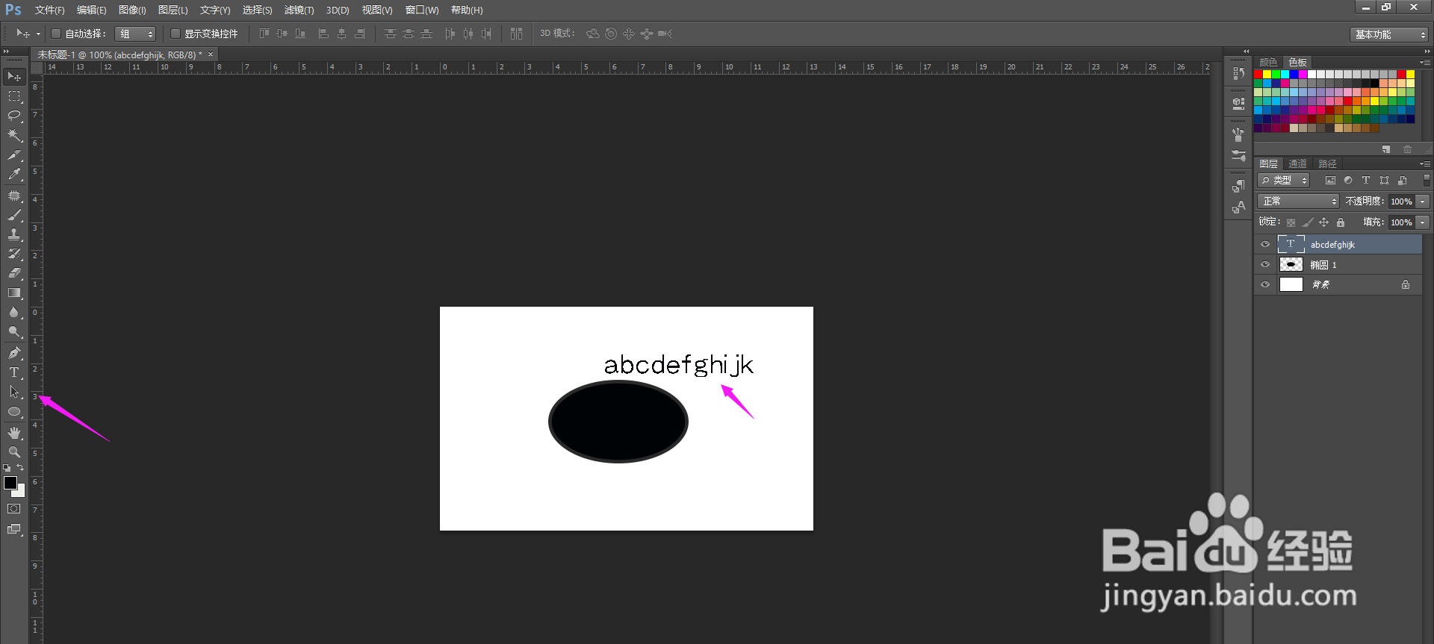Filter layers by adjustment layers icon
1434x644 pixels.
(x=1348, y=181)
